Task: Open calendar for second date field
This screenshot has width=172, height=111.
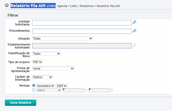Action: tap(111, 90)
